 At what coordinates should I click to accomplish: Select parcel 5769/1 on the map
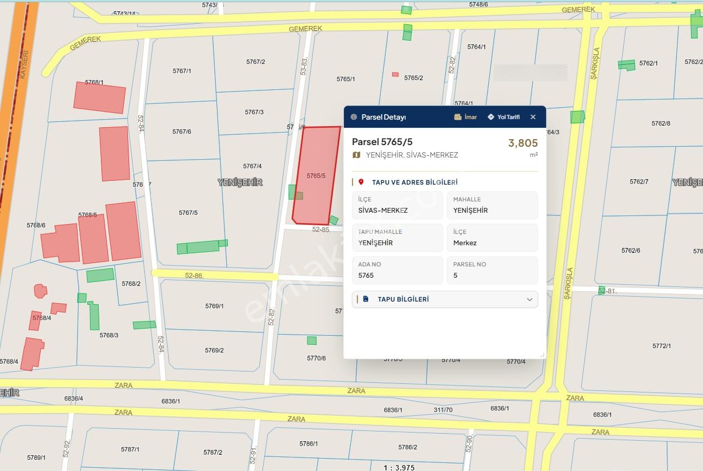214,306
